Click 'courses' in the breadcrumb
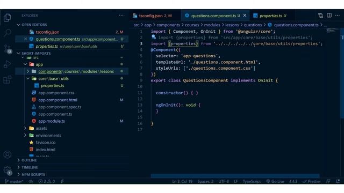344x193 pixels. [x=192, y=25]
